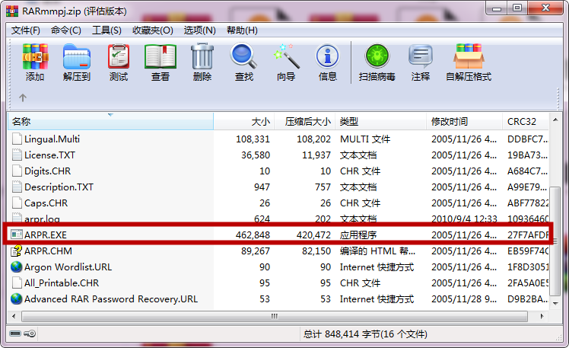Click the ARPR.EXE size value 462,848
The image size is (569, 348).
(x=253, y=235)
